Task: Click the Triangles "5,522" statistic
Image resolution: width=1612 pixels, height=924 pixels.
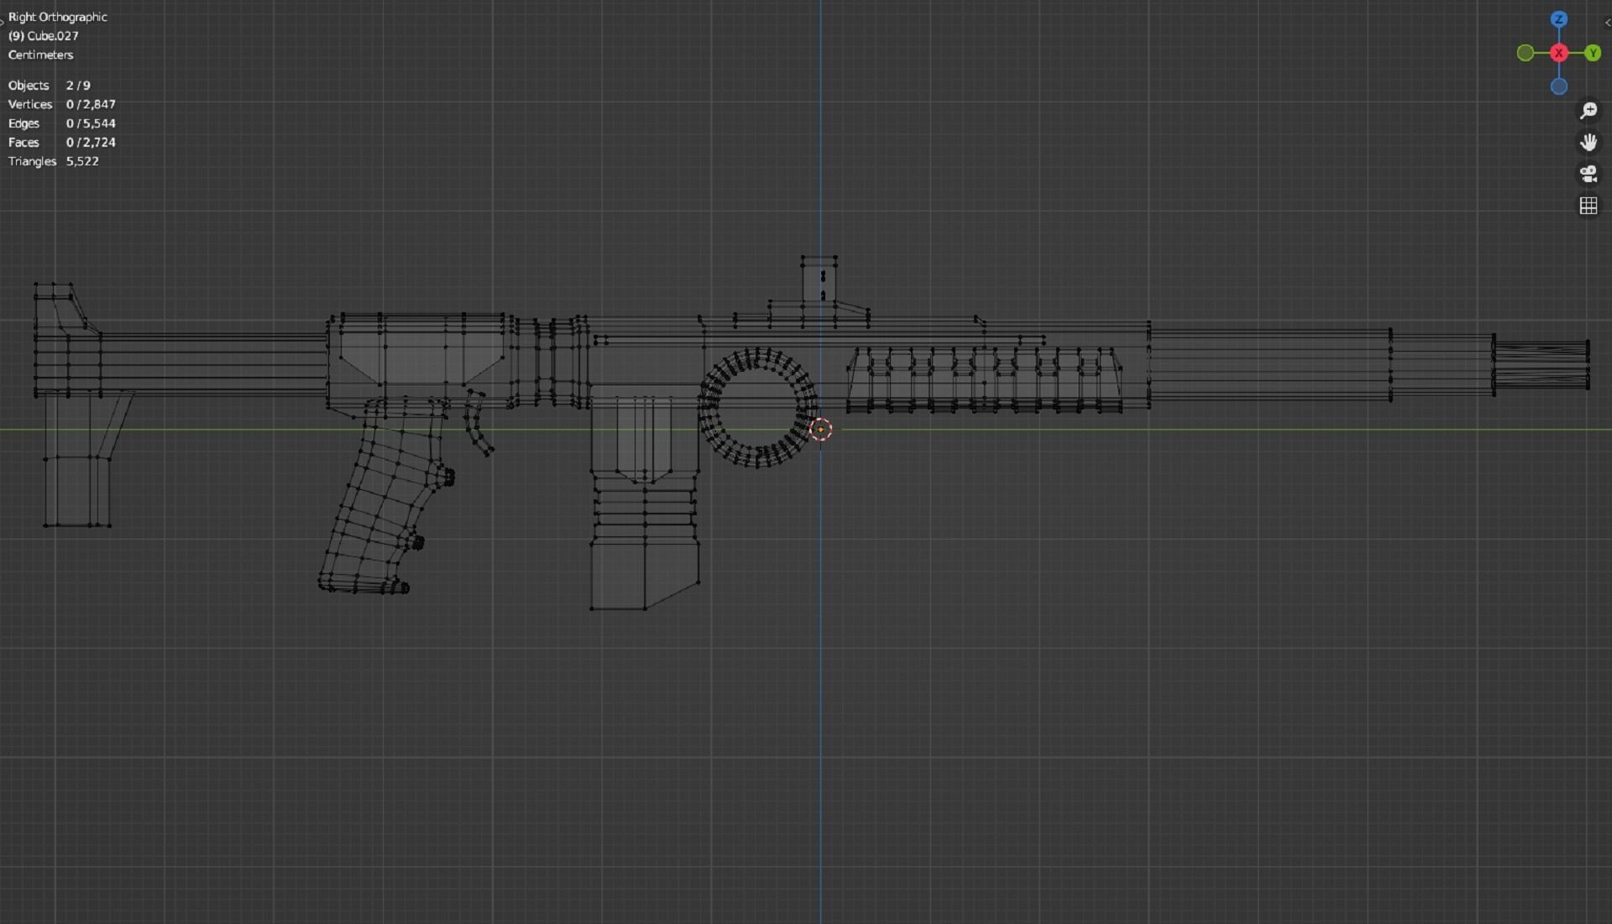Action: coord(82,161)
